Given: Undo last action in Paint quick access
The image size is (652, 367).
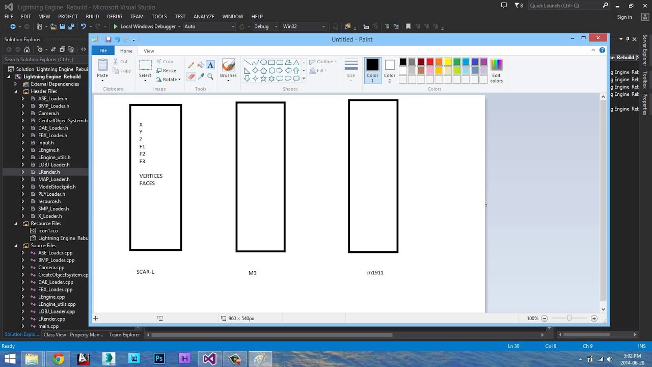Looking at the screenshot, I should 117,39.
